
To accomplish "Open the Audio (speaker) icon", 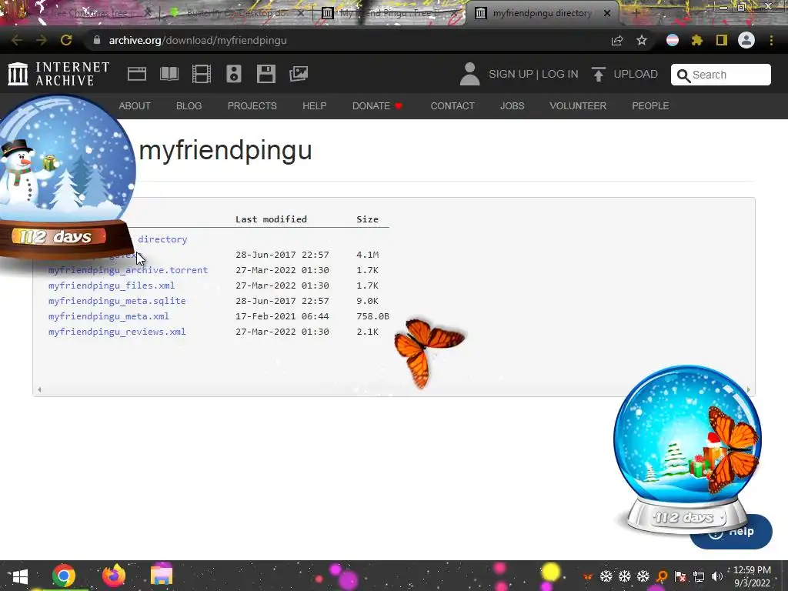I will click(234, 74).
